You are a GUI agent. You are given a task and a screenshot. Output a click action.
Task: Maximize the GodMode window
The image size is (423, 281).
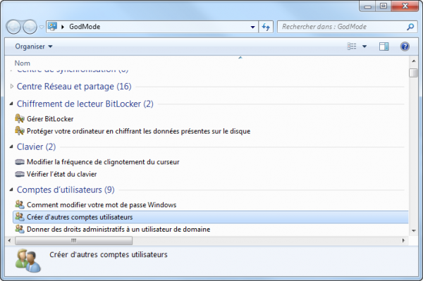[x=384, y=6]
